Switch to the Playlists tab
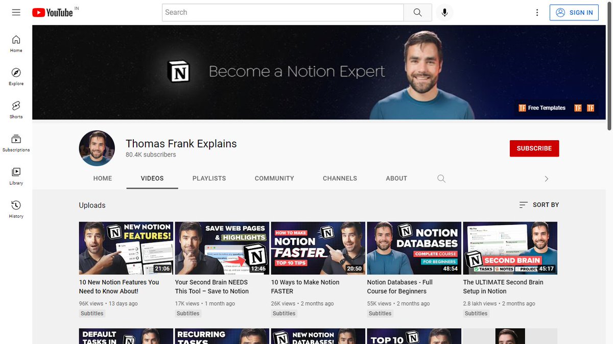The height and width of the screenshot is (344, 613). (209, 178)
